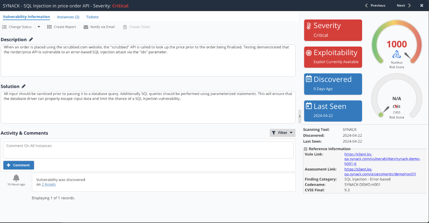Click the pencil icon to edit Description

point(31,39)
